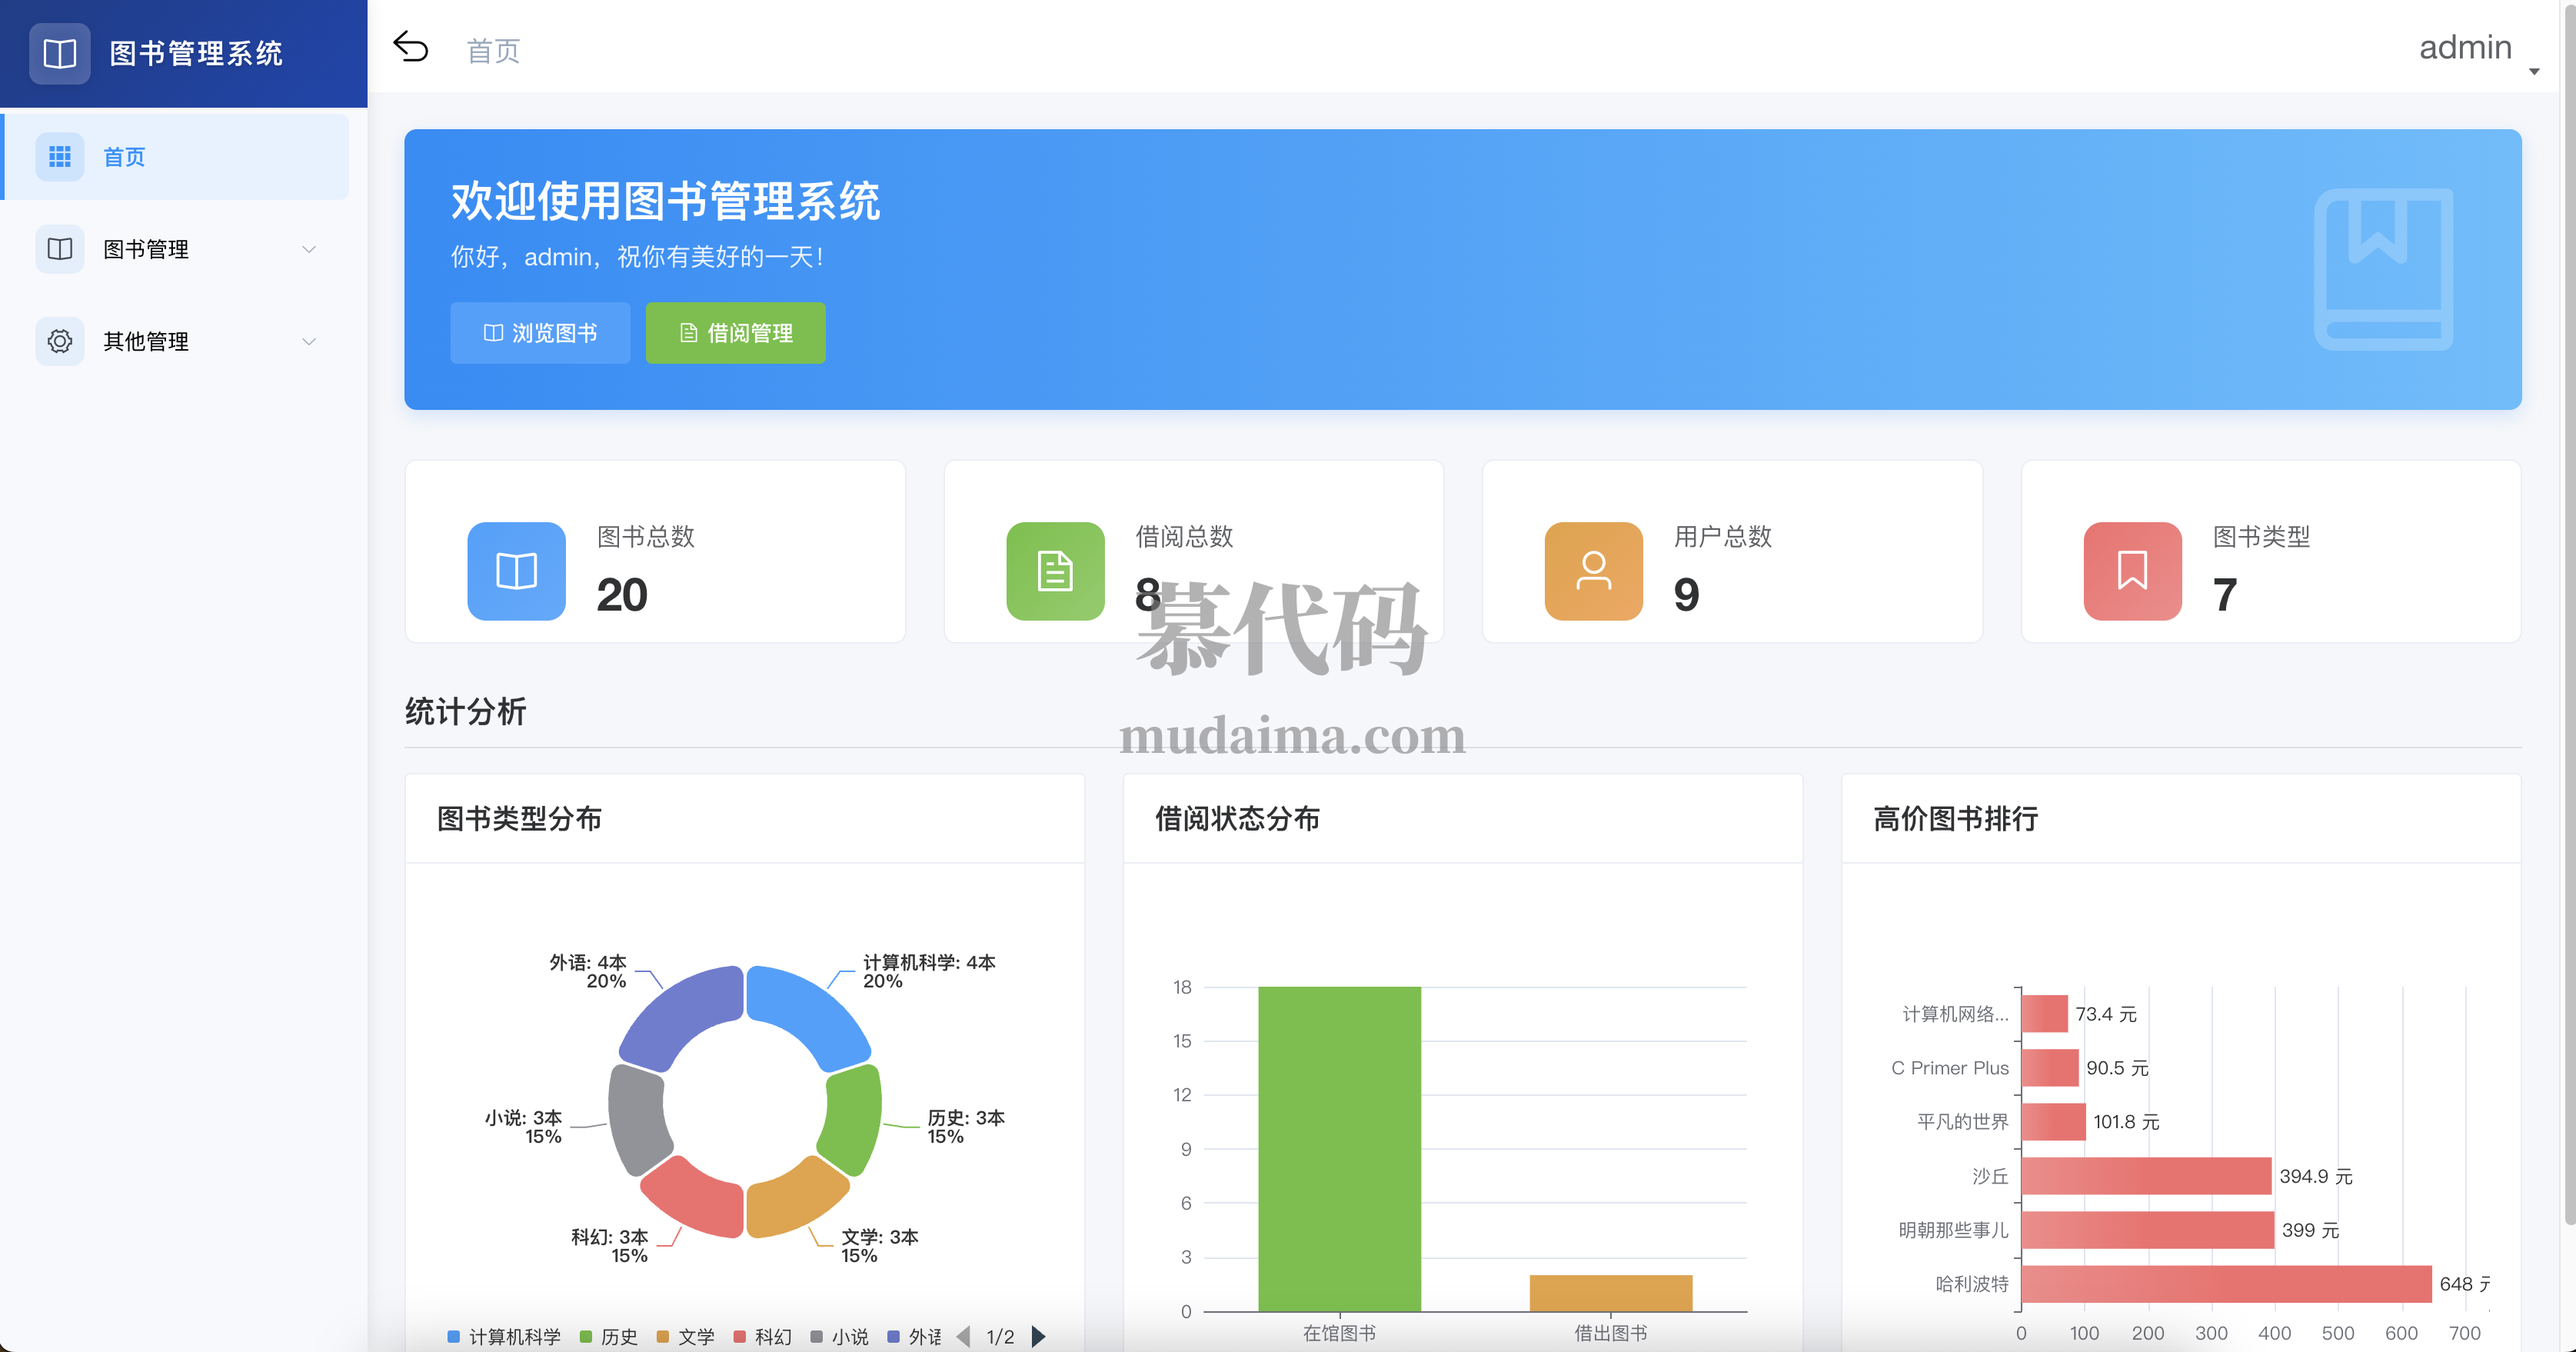Click the next-page arrow in legend pagination
The image size is (2576, 1352).
(x=1038, y=1336)
